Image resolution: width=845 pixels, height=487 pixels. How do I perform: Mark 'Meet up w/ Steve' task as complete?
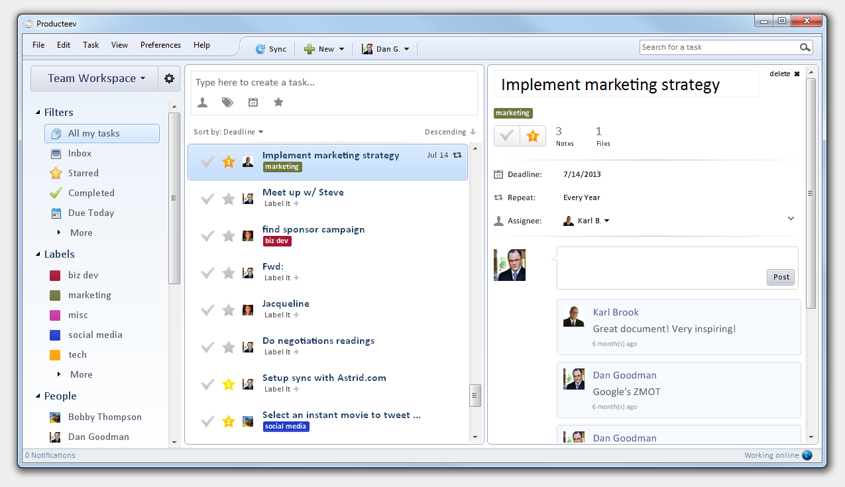[x=207, y=199]
